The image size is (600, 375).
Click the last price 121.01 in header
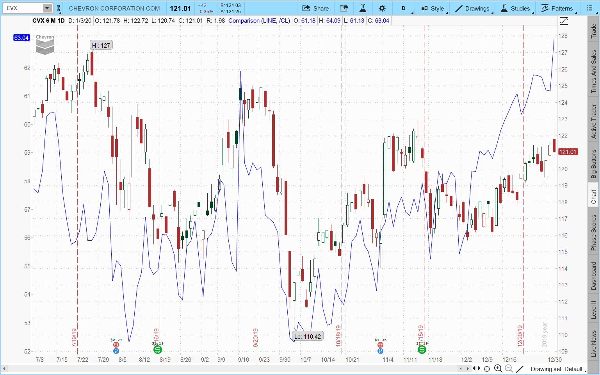pos(180,8)
